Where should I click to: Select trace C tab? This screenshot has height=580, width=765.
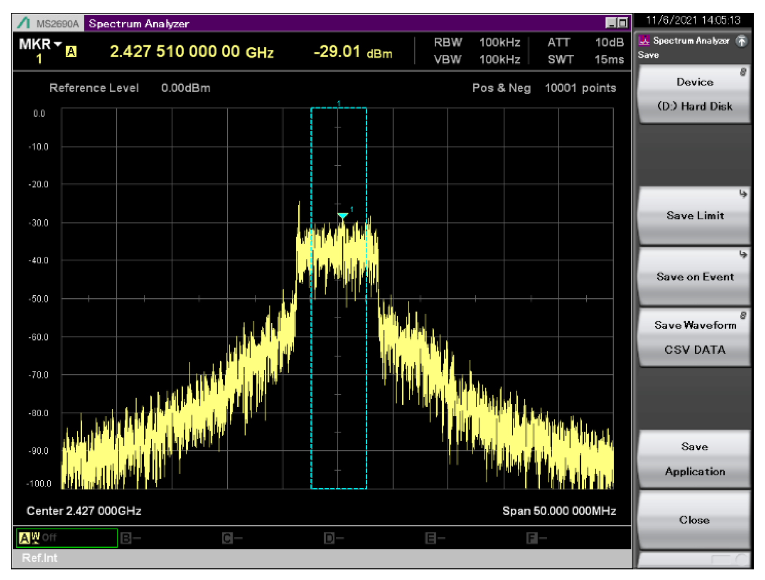(x=232, y=538)
